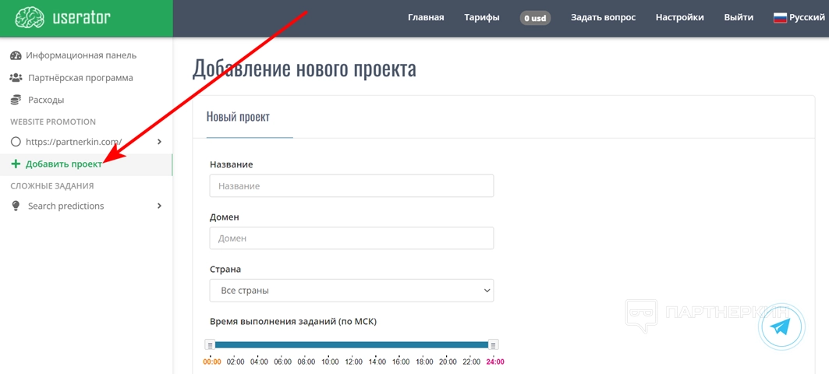Click the 06:00 label on time scale
829x374 pixels.
coord(282,362)
